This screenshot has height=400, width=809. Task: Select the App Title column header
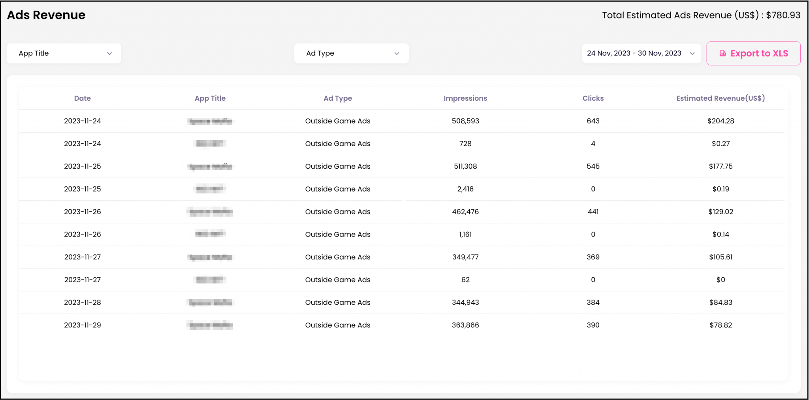pyautogui.click(x=210, y=98)
